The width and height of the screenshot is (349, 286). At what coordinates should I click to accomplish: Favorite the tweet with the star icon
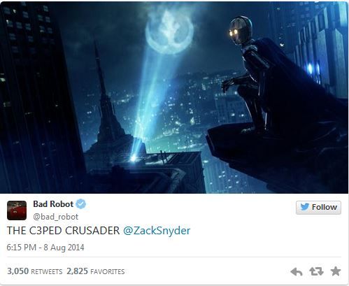pos(336,271)
